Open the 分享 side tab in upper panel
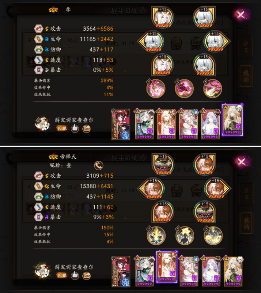 coord(246,46)
